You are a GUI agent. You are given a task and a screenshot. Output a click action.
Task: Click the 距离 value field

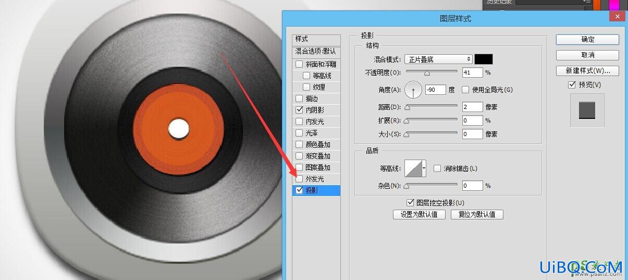472,107
